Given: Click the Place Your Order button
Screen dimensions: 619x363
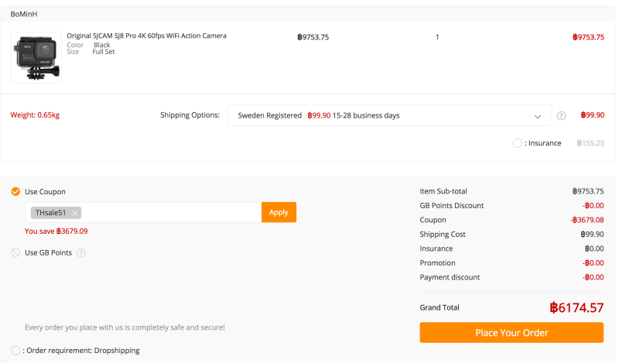Looking at the screenshot, I should 511,333.
